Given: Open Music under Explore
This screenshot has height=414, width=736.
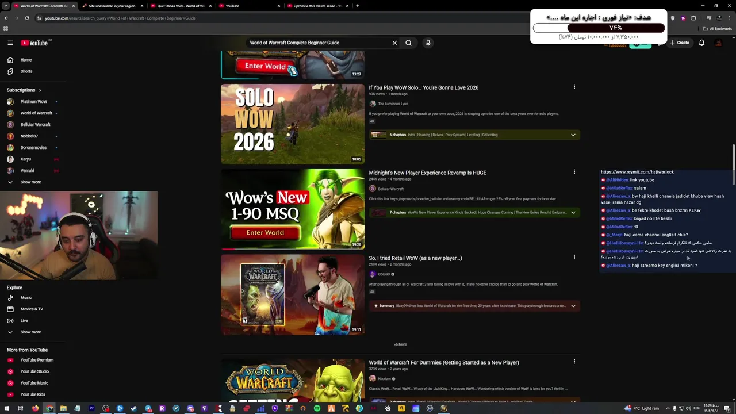Looking at the screenshot, I should [26, 298].
